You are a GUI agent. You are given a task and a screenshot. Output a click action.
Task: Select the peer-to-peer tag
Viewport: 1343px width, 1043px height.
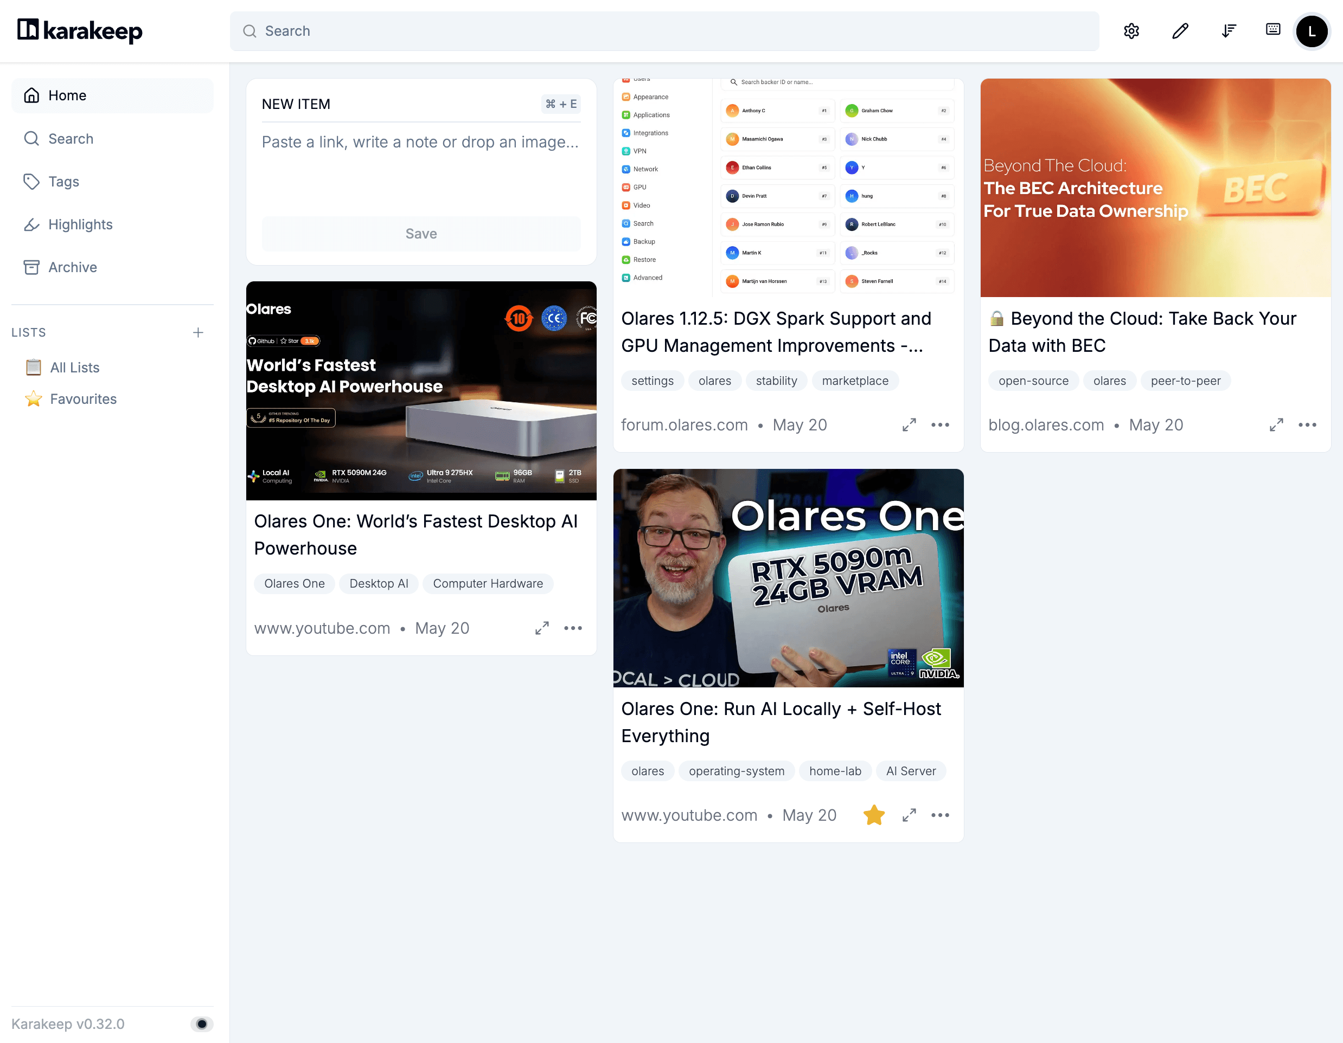(x=1186, y=381)
